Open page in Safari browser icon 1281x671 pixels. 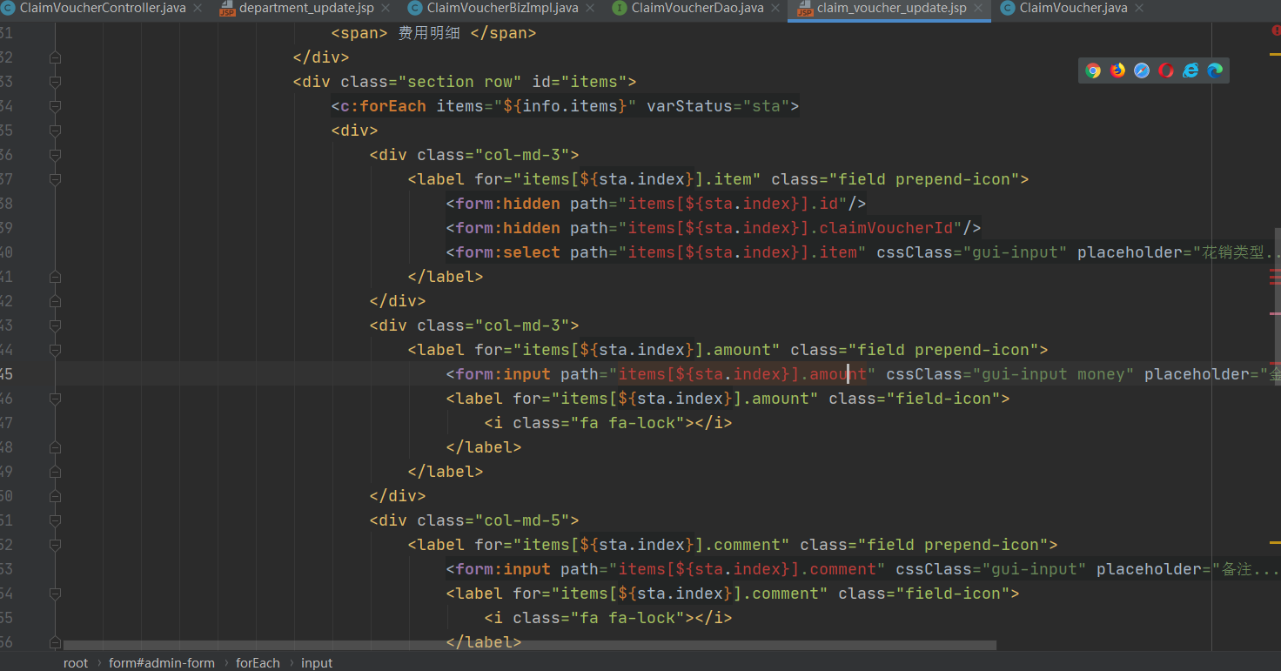click(x=1142, y=70)
